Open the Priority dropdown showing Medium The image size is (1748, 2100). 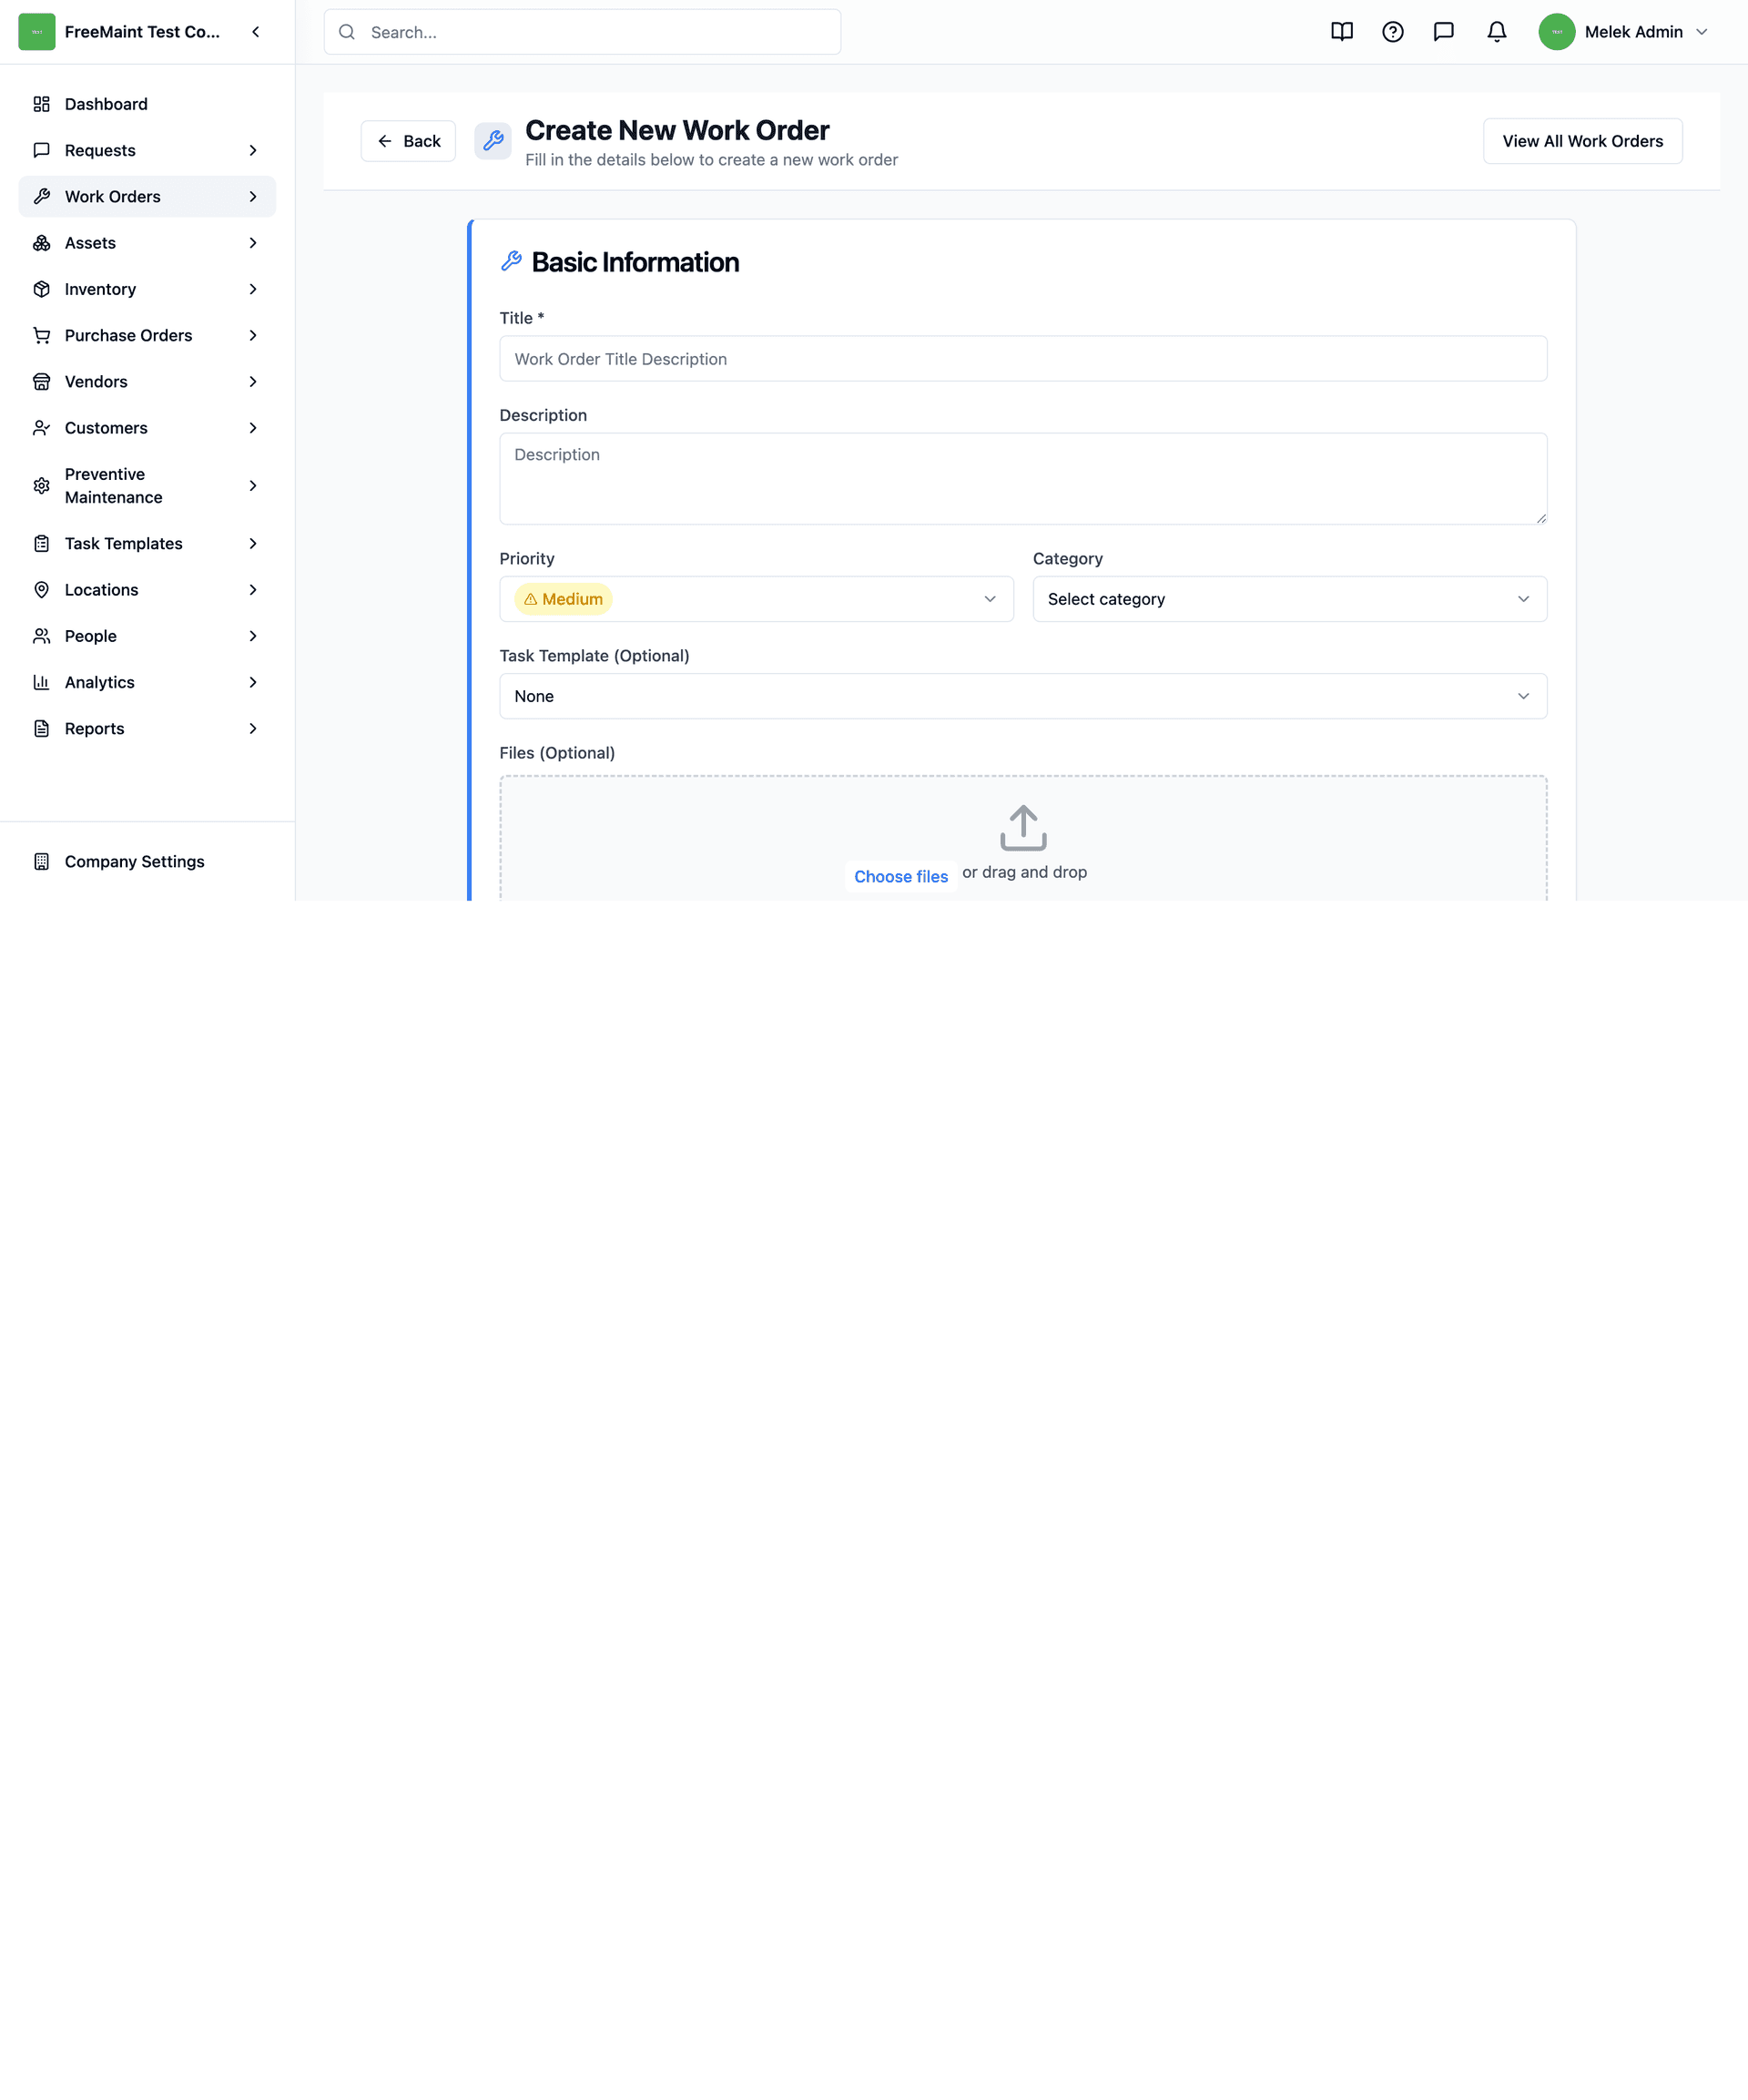click(757, 599)
